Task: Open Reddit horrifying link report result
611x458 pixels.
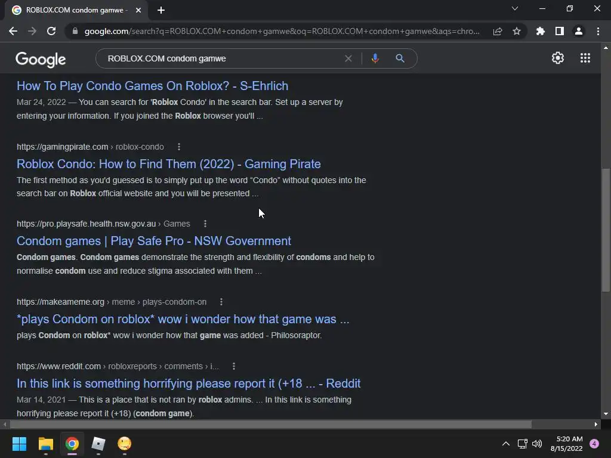Action: click(188, 383)
